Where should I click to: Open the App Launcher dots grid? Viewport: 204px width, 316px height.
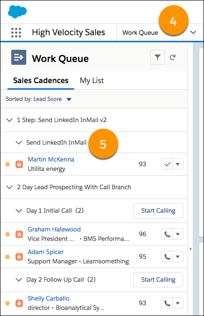(x=16, y=32)
